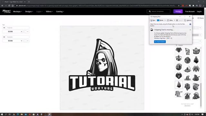Click the Log In link
The height and width of the screenshot is (116, 206).
coord(199,12)
